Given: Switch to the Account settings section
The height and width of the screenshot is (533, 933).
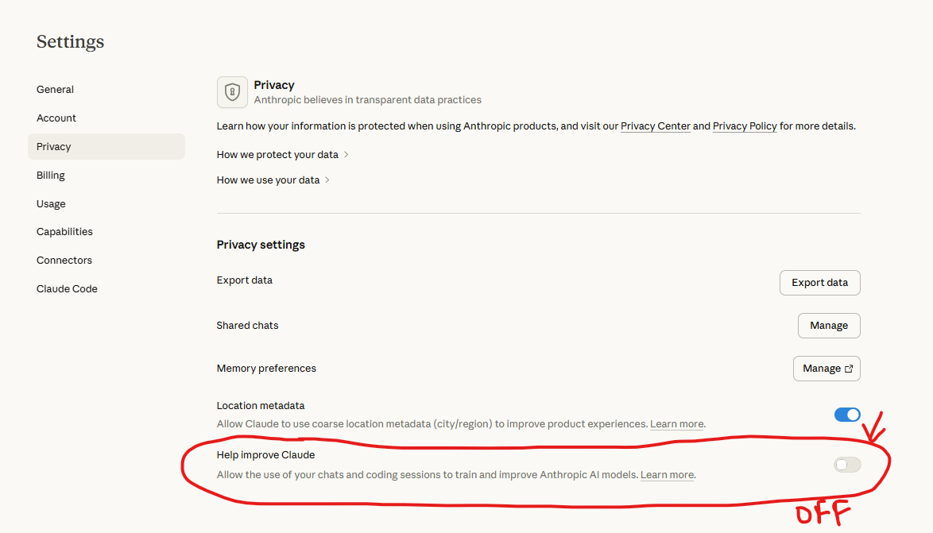Looking at the screenshot, I should coord(56,118).
